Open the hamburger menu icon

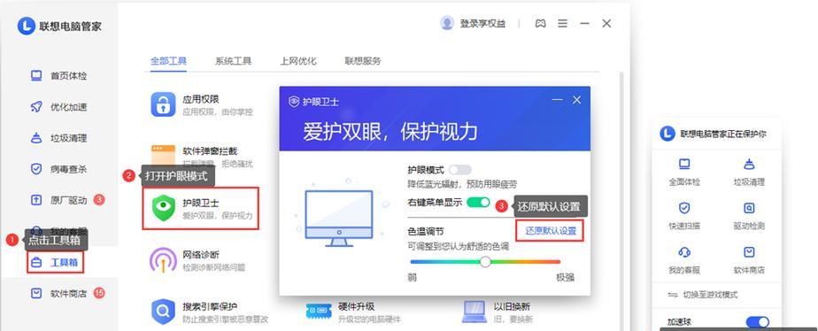(562, 24)
